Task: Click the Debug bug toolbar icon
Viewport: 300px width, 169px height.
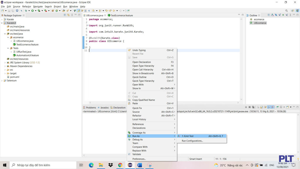Action: [26, 11]
